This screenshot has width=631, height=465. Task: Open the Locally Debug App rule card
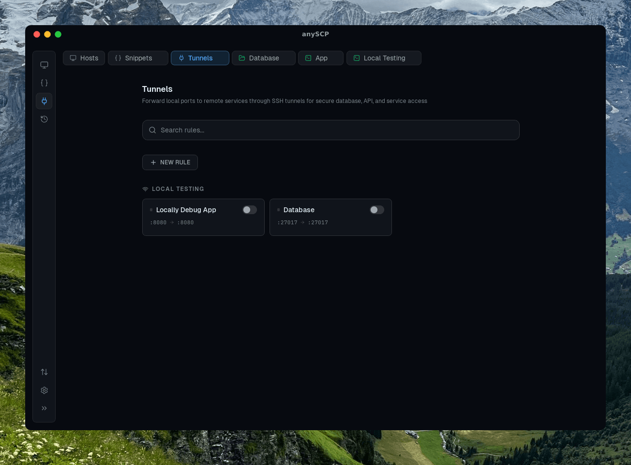[x=203, y=217]
